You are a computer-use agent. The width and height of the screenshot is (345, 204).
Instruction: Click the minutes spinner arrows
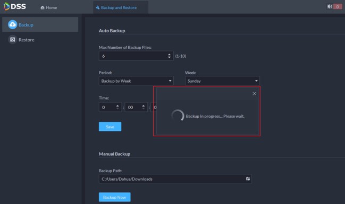point(144,107)
